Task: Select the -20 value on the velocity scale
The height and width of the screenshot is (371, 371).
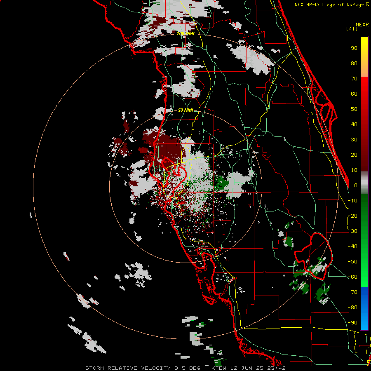Action: [352, 216]
